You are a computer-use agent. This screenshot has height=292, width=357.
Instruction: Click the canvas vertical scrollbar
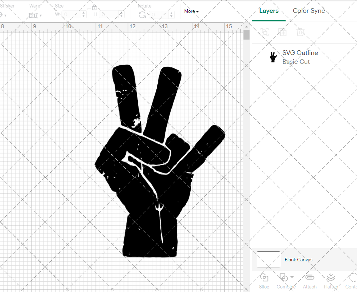pyautogui.click(x=246, y=34)
